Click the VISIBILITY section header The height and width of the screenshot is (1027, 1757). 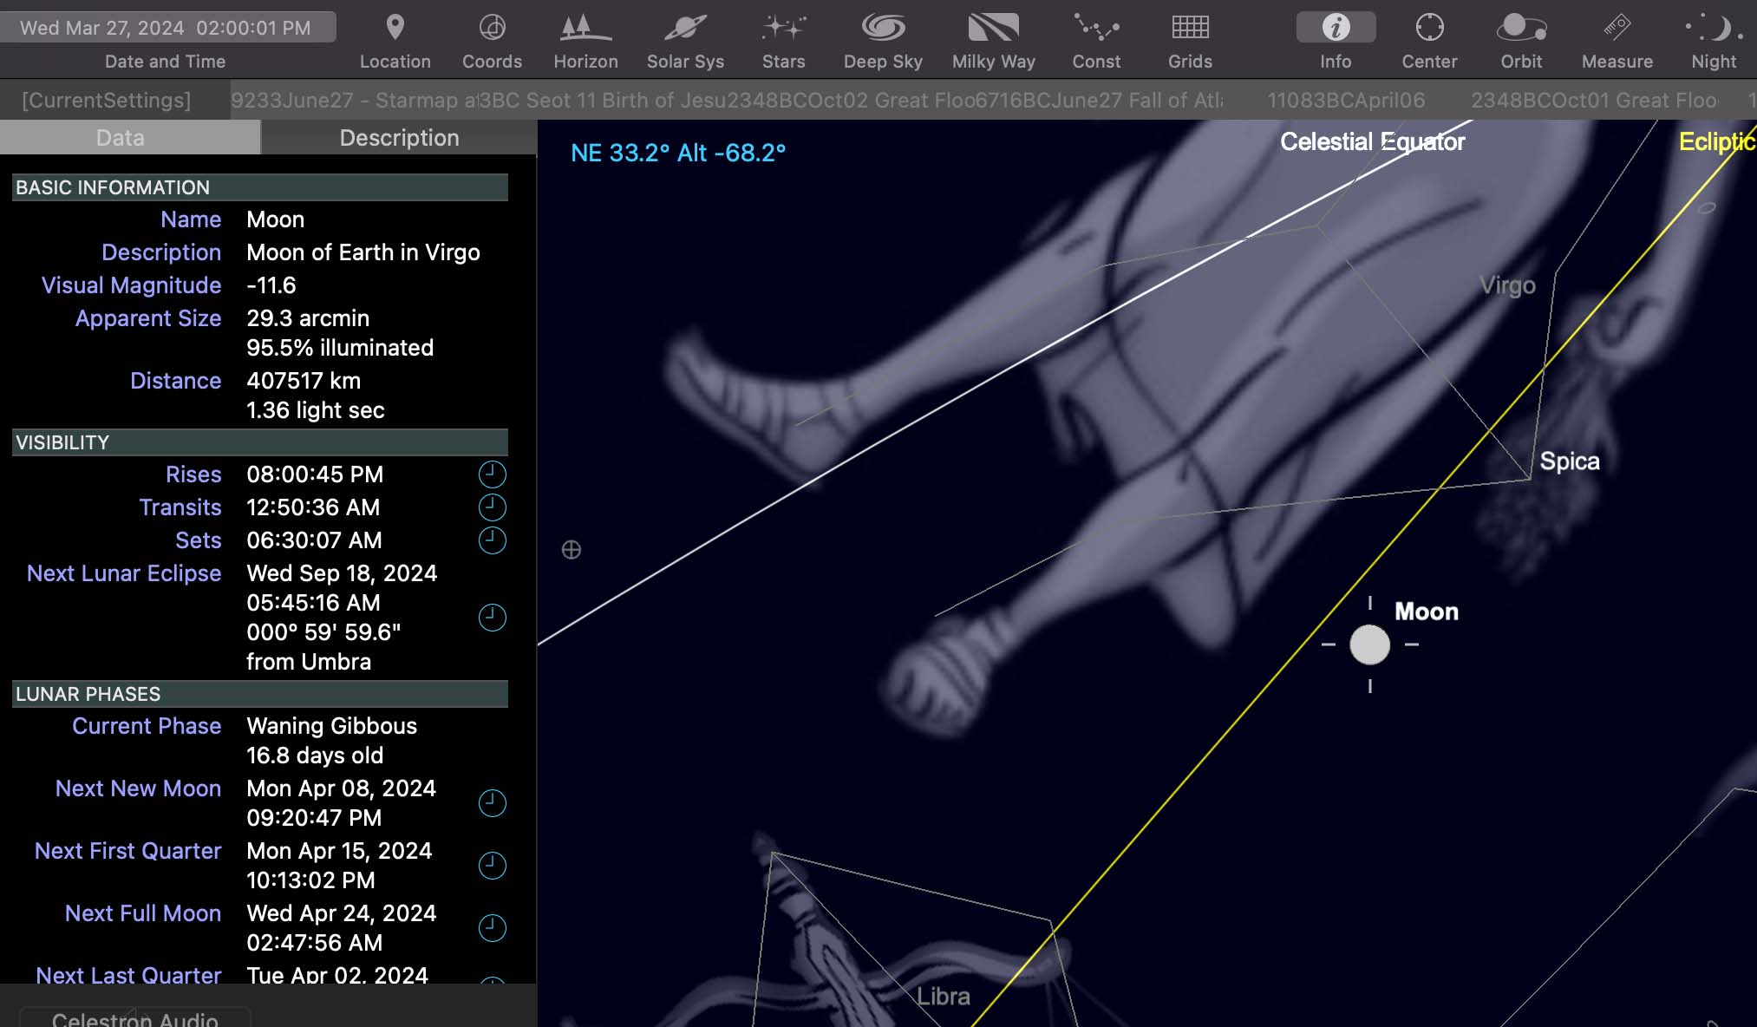(x=260, y=442)
